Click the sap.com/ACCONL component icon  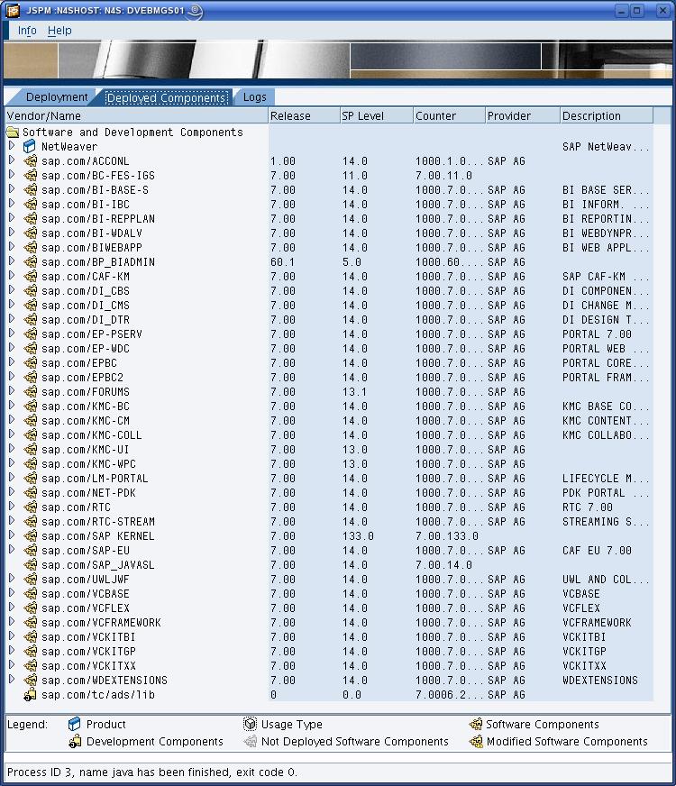pos(30,161)
